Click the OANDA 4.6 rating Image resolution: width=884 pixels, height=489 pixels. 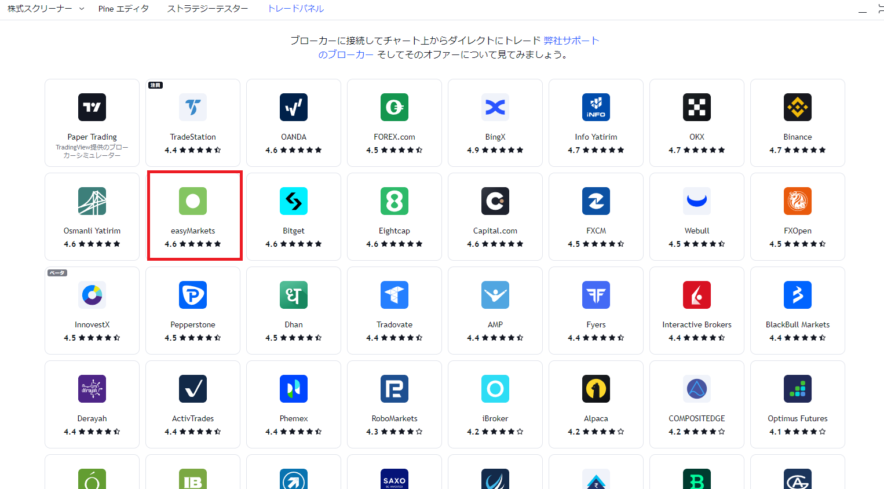coord(294,150)
